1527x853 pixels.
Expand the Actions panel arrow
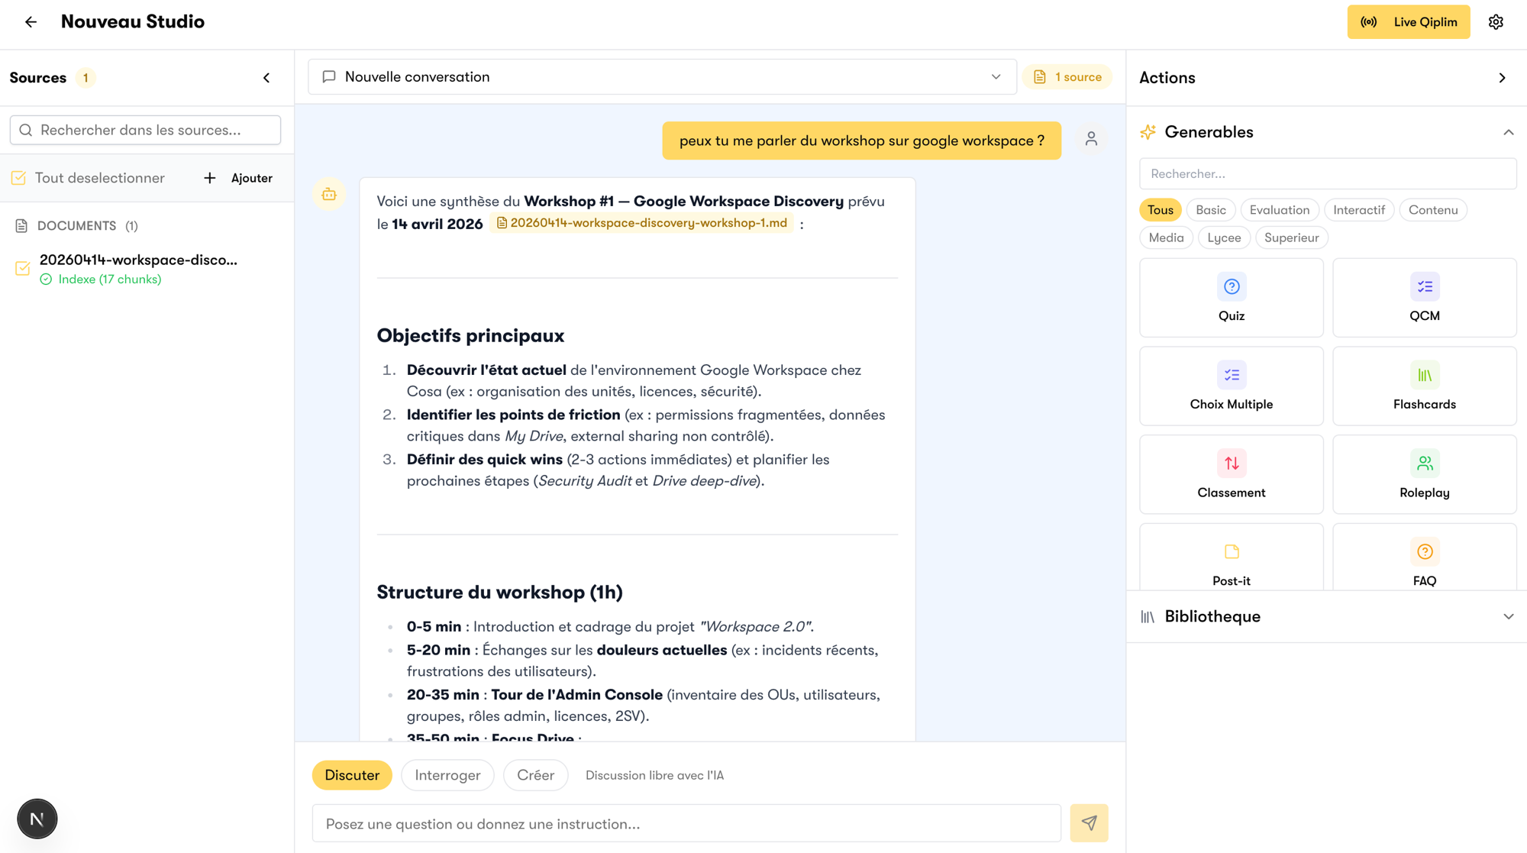(x=1502, y=78)
